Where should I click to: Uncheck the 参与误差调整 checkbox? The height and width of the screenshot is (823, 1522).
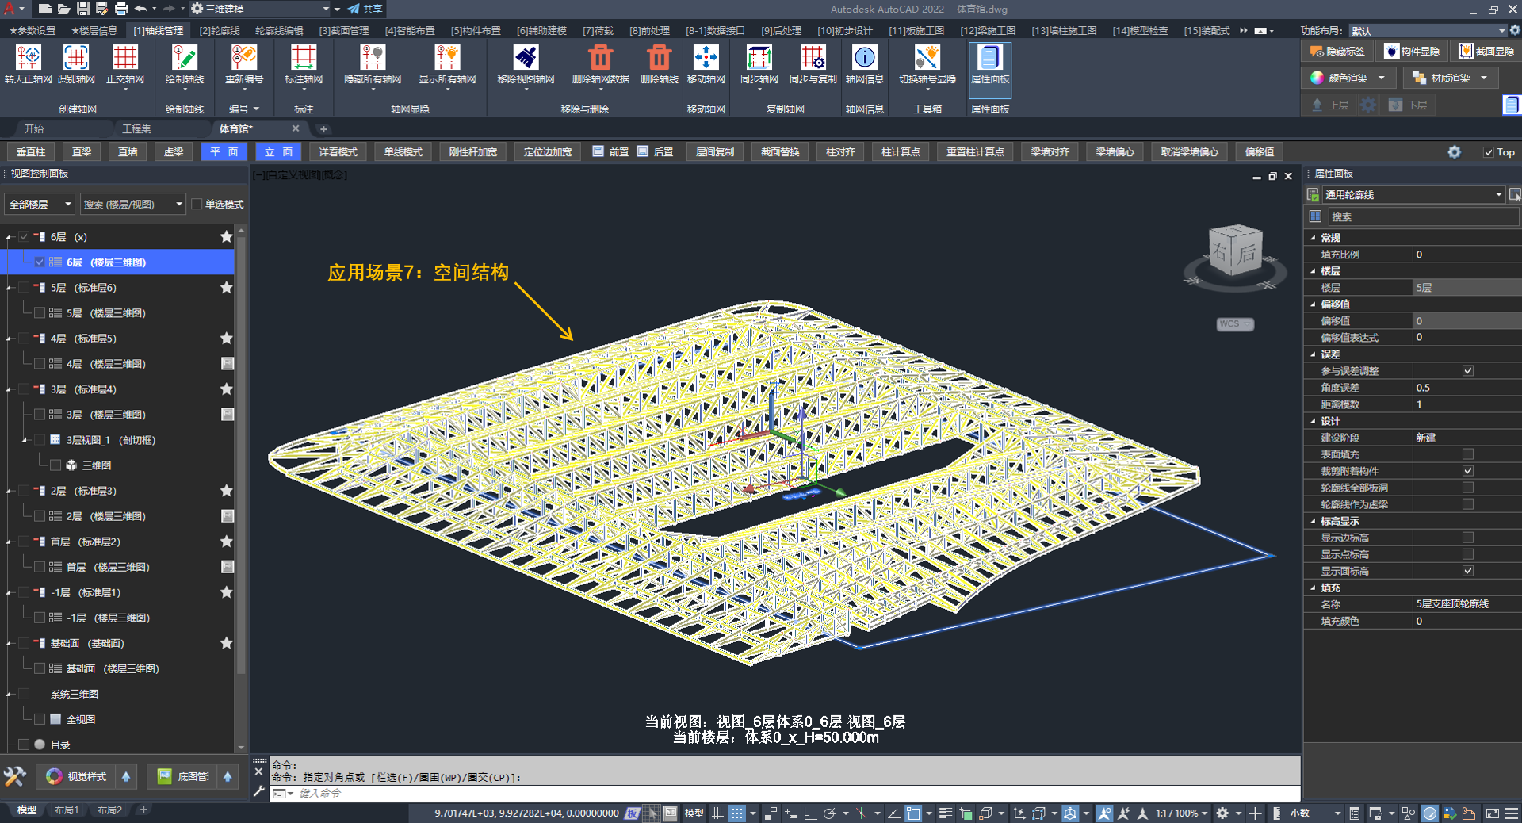1467,371
